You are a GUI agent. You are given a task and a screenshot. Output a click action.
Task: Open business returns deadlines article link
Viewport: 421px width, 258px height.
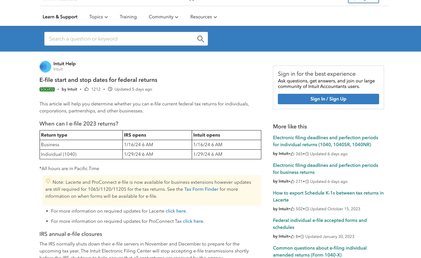pos(326,169)
